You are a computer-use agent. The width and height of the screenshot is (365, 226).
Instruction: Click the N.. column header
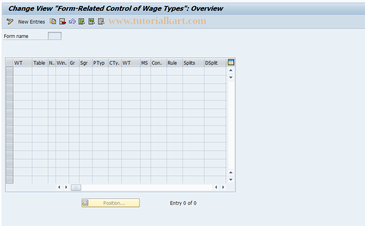(x=52, y=63)
